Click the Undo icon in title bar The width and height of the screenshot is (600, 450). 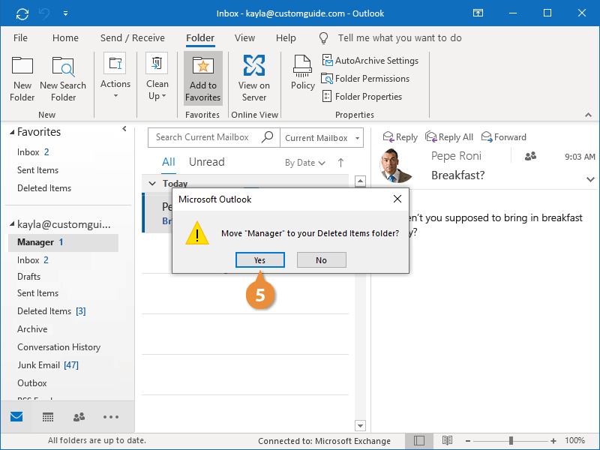coord(44,13)
